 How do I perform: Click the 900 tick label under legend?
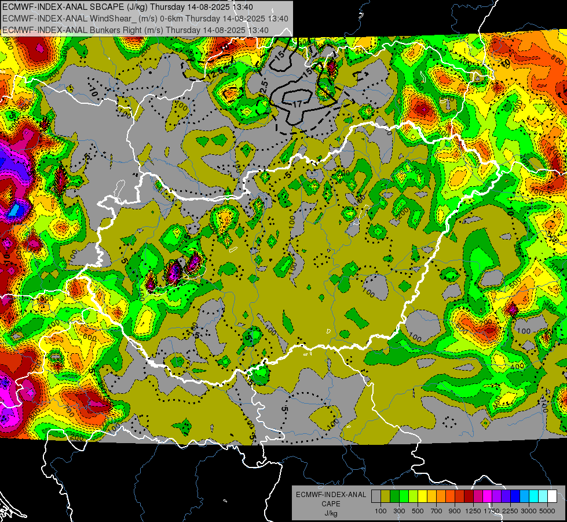(x=455, y=511)
